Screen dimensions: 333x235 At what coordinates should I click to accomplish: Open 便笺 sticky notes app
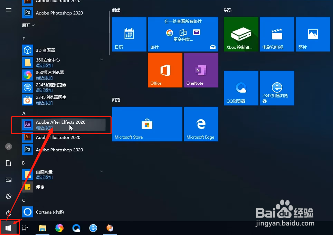click(x=64, y=187)
